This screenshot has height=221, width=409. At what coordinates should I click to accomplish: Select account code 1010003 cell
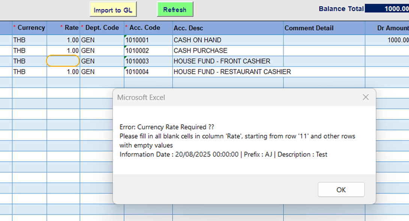click(x=148, y=61)
